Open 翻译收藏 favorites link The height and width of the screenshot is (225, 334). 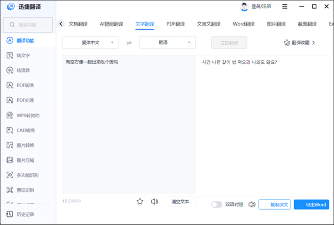click(299, 43)
